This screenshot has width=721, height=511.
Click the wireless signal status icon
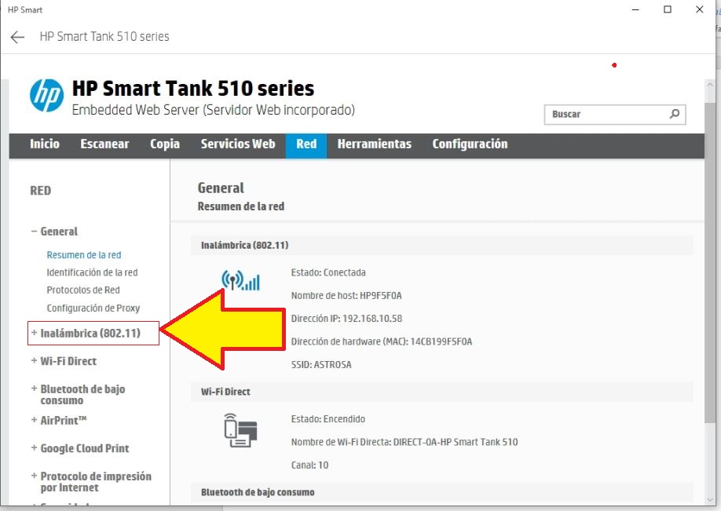click(240, 280)
